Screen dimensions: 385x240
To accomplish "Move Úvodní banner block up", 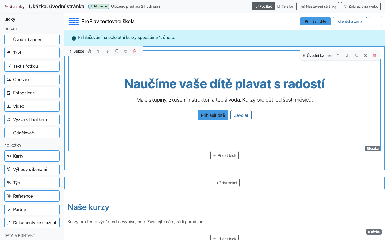I will pos(338,55).
